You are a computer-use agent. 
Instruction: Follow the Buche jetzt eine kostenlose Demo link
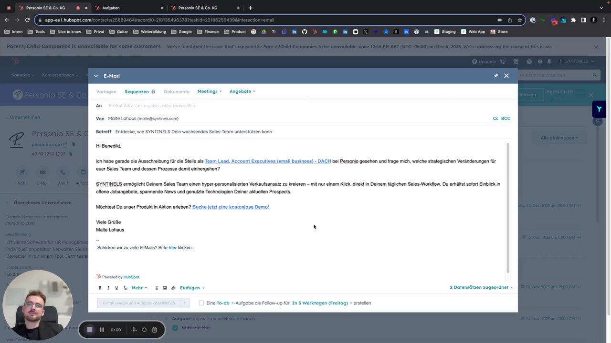click(x=231, y=207)
